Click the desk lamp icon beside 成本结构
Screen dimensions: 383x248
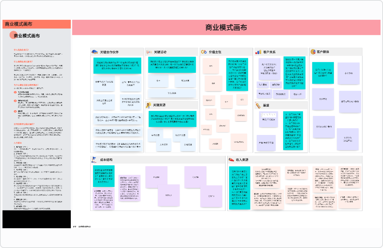(94, 160)
